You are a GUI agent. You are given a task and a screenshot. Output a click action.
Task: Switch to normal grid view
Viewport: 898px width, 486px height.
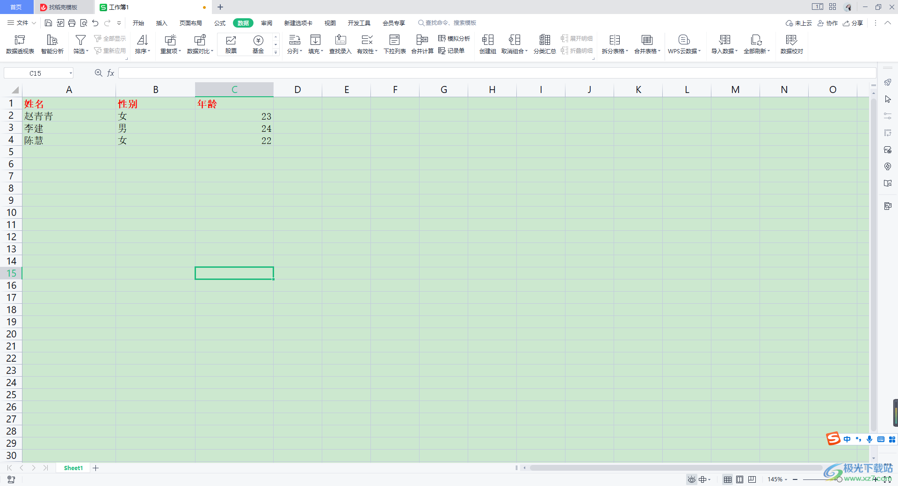728,479
